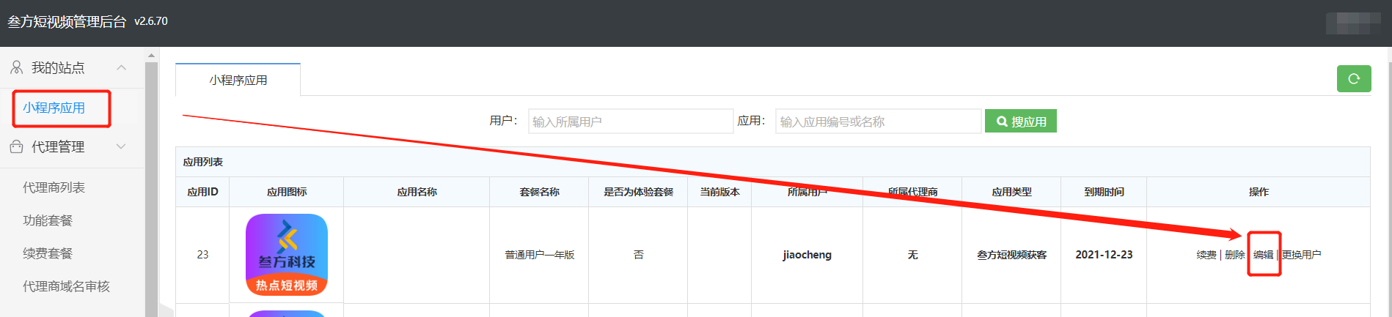Click the green refresh icon button
This screenshot has height=317, width=1392.
(1354, 78)
